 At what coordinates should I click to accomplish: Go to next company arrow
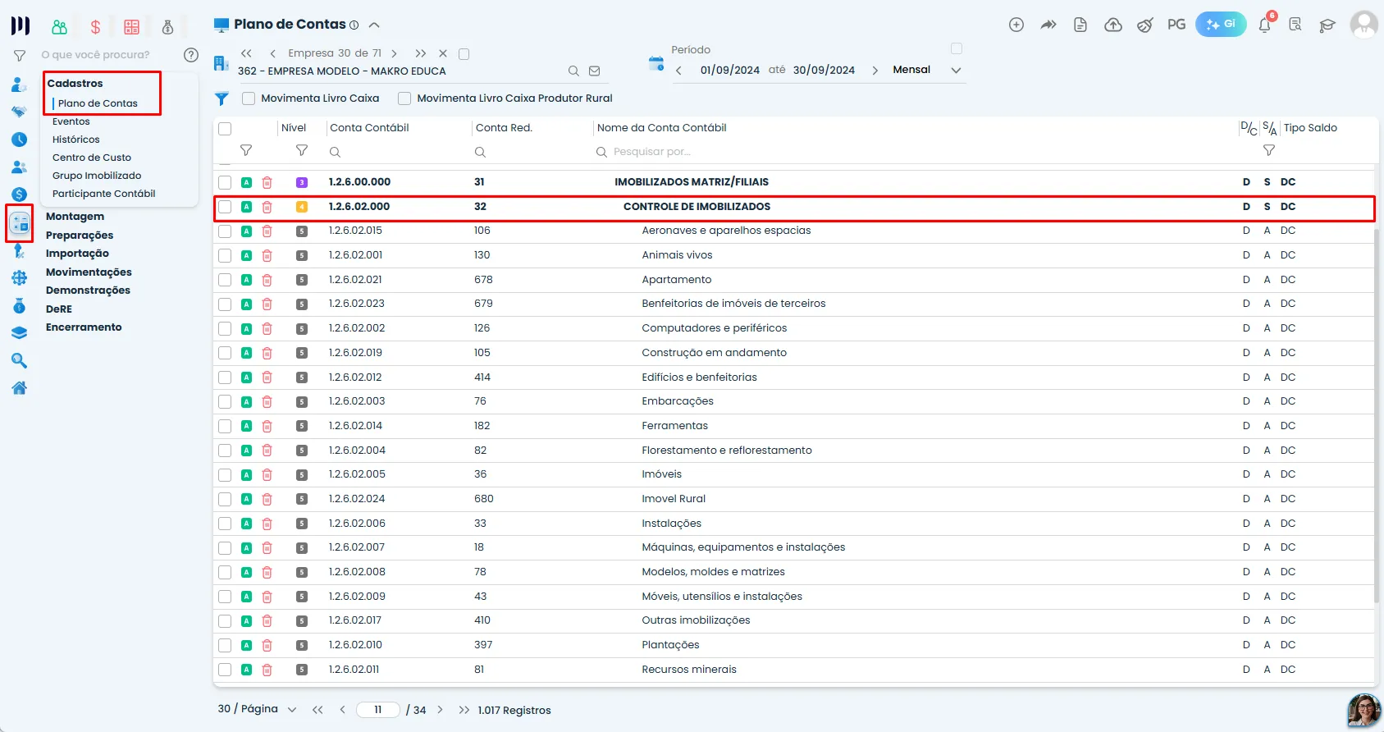pos(395,53)
